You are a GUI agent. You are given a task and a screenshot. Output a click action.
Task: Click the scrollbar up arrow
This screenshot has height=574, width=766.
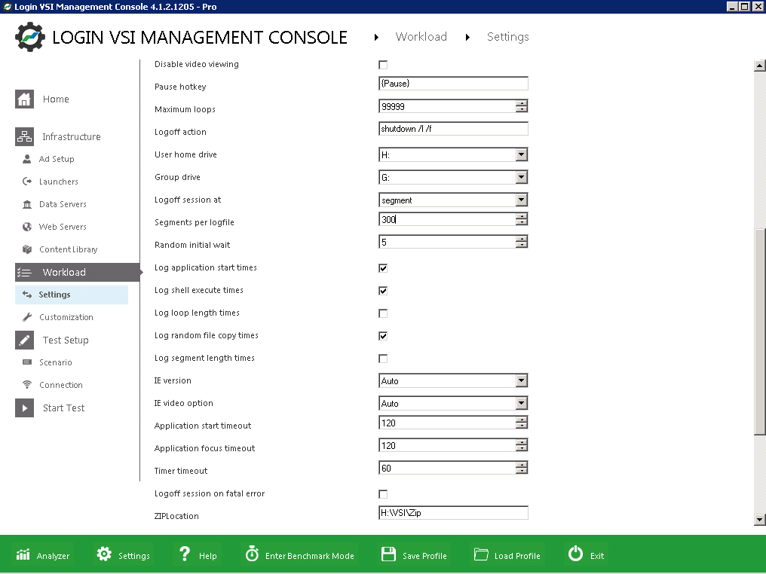point(760,65)
